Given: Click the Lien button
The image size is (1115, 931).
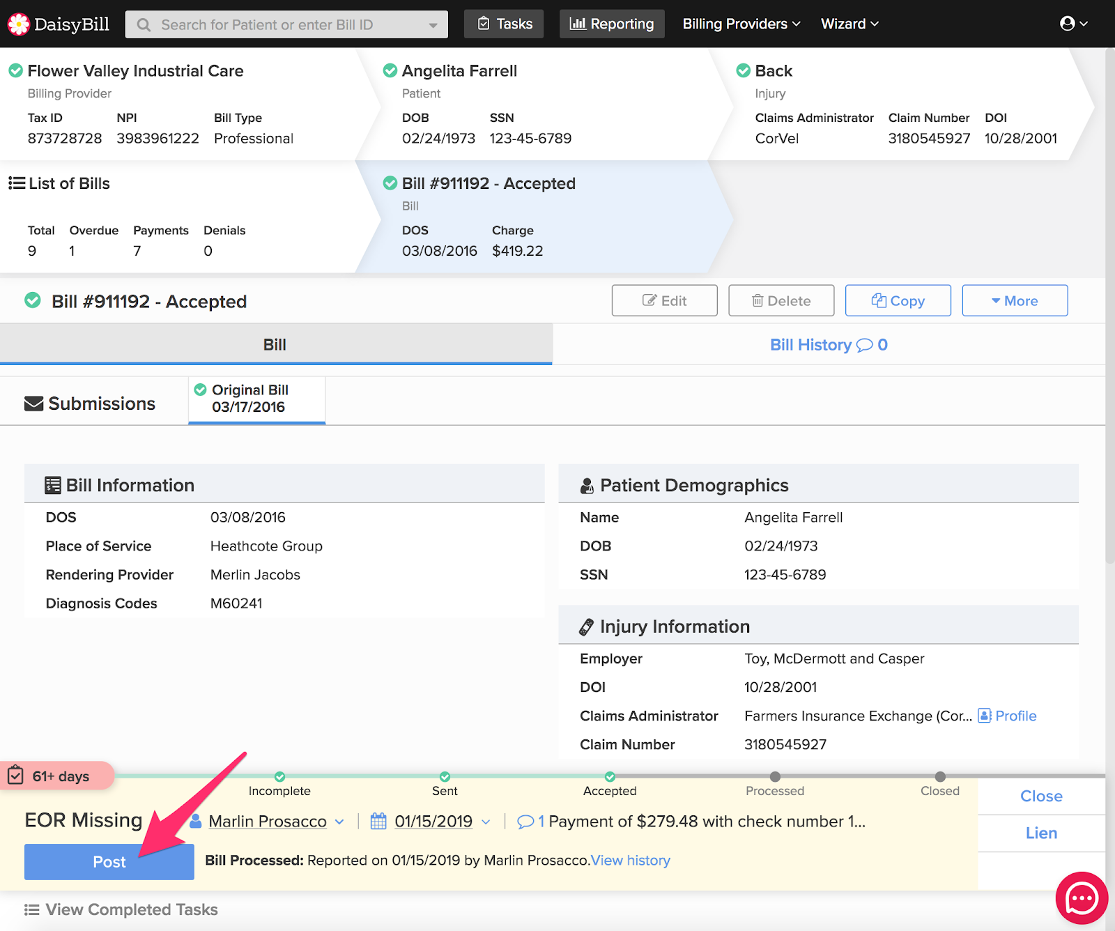Looking at the screenshot, I should [x=1041, y=833].
